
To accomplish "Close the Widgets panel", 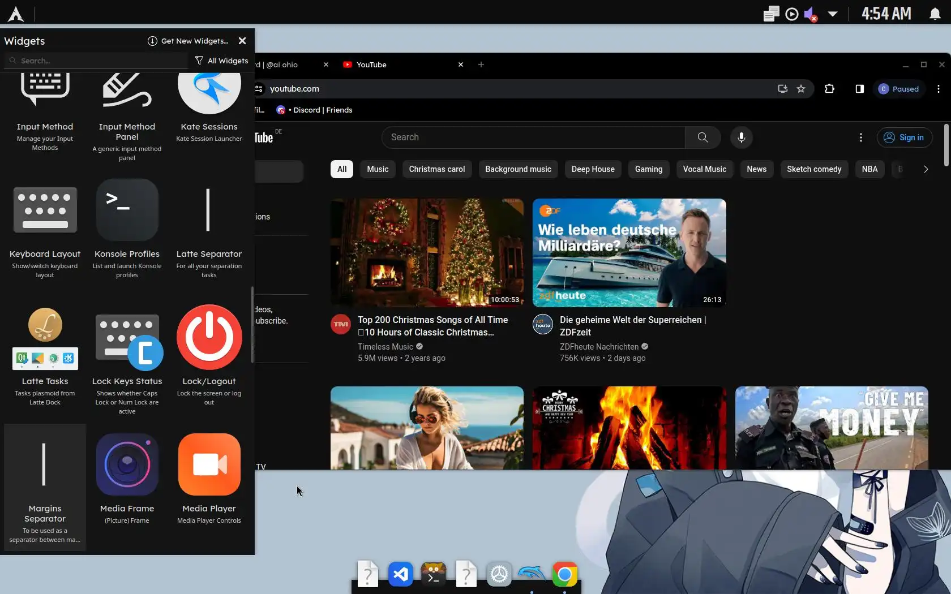I will [x=242, y=41].
